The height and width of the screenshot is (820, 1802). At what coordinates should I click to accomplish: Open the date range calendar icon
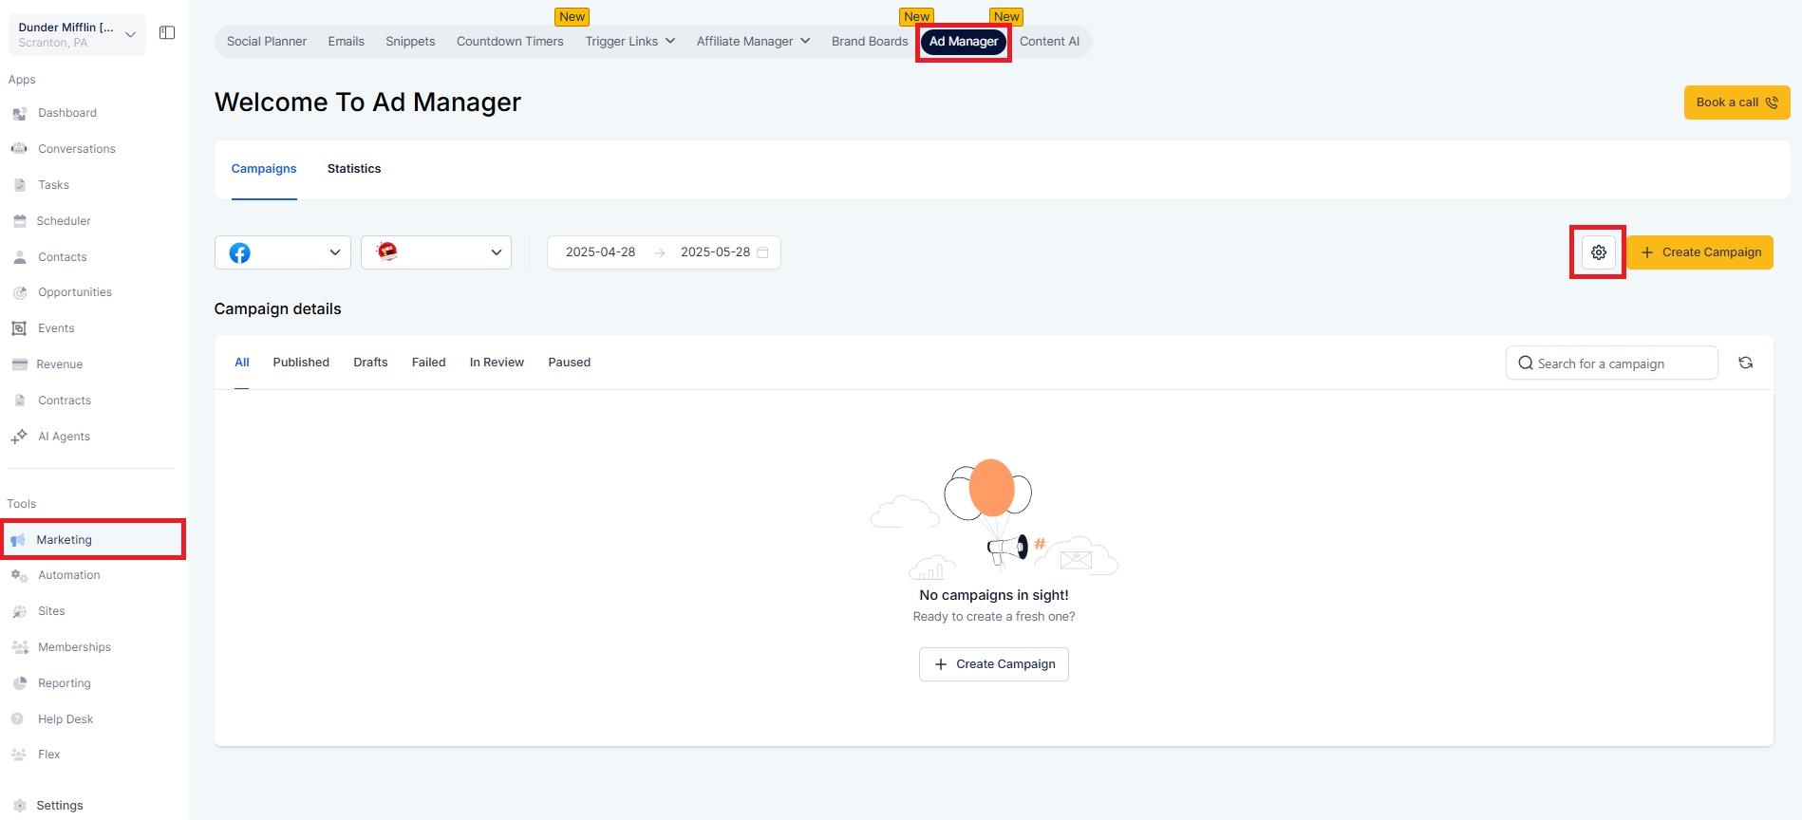[x=762, y=252]
